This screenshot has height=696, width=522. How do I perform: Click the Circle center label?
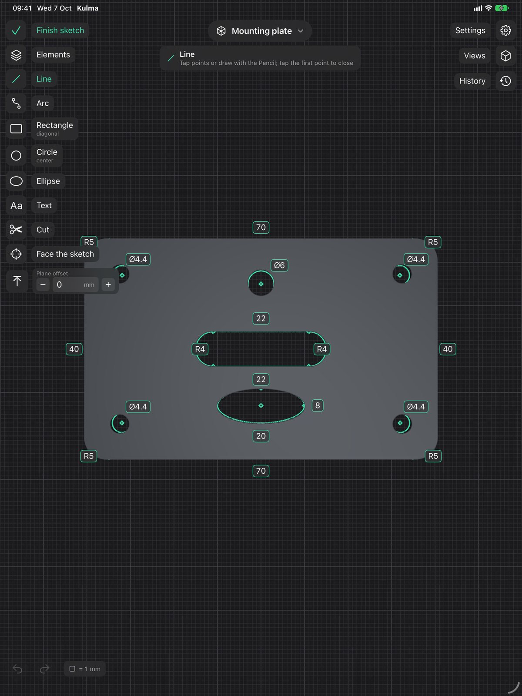(47, 156)
